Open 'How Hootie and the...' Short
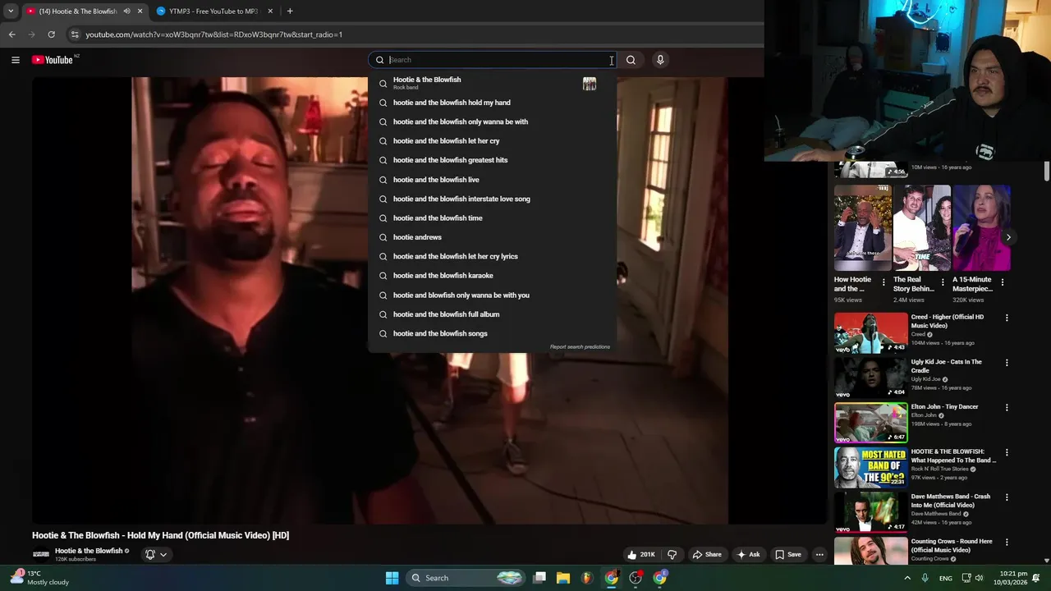 pos(862,227)
